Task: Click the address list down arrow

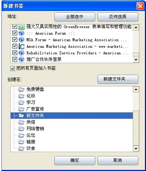Action: coord(136,60)
